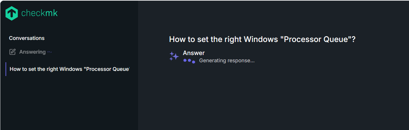
Task: Click the Checkmk hexagon logo icon
Action: (12, 13)
